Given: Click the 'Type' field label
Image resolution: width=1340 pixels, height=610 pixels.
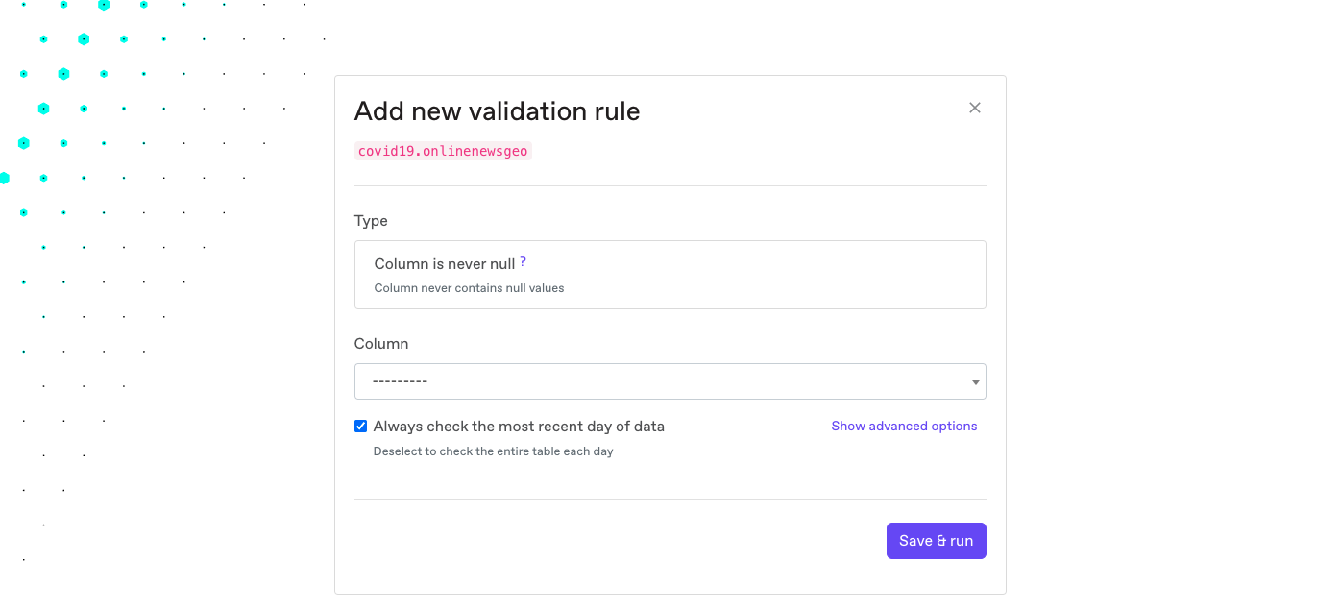Looking at the screenshot, I should pyautogui.click(x=371, y=221).
